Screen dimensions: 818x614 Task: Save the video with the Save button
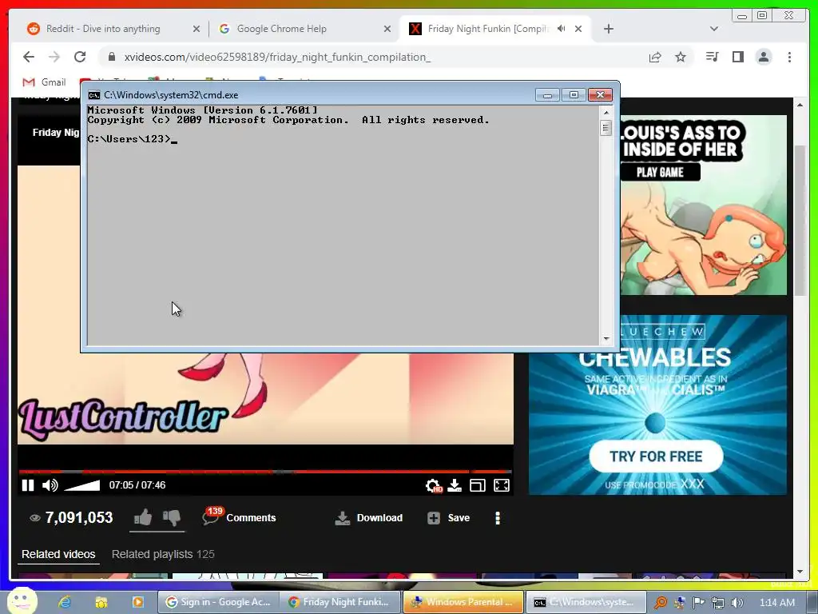449,518
